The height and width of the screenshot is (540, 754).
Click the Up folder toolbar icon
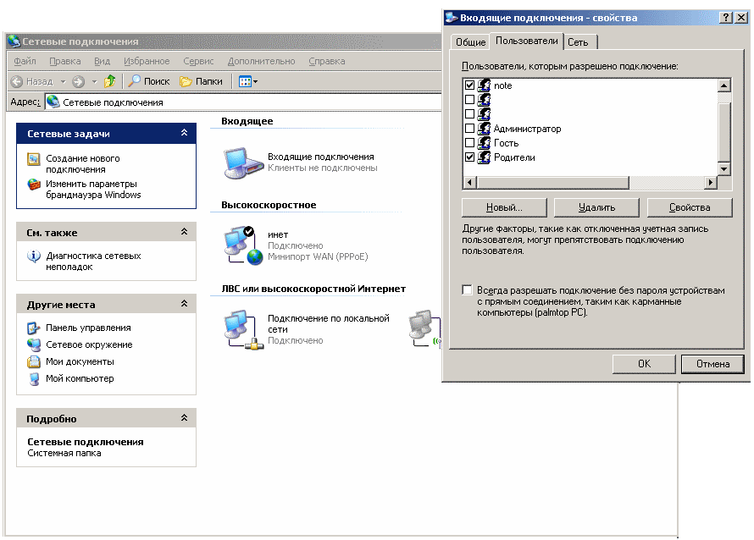(109, 81)
